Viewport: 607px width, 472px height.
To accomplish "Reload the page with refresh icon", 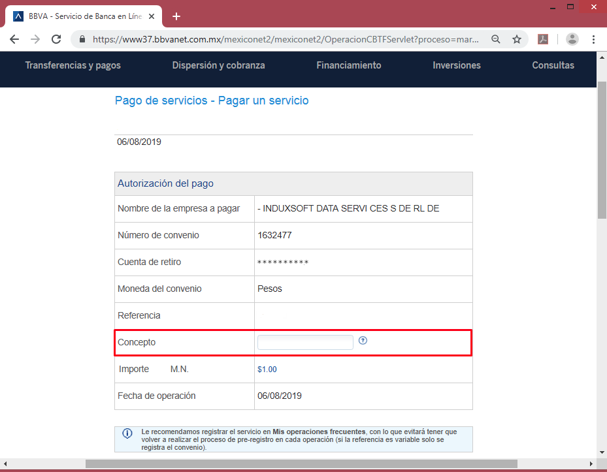I will (57, 39).
